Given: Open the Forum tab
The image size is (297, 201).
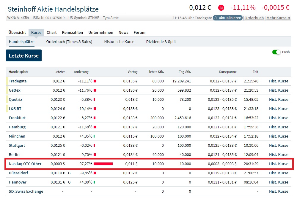Looking at the screenshot, I should 139,33.
